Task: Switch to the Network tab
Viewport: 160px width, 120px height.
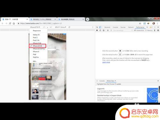Action: coord(131,27)
